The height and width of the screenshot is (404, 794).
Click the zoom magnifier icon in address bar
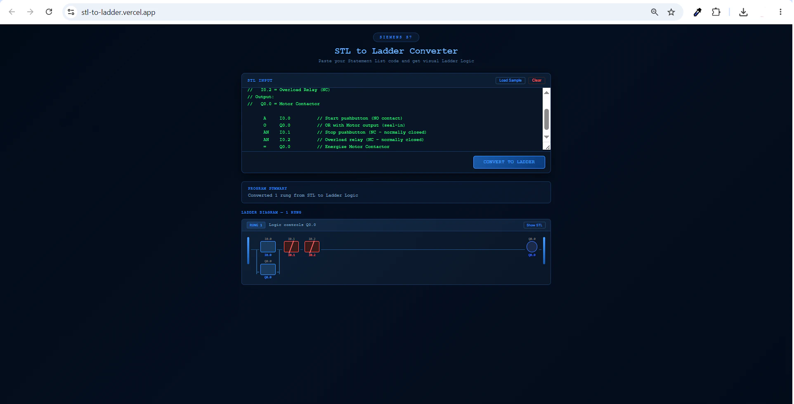(x=655, y=12)
